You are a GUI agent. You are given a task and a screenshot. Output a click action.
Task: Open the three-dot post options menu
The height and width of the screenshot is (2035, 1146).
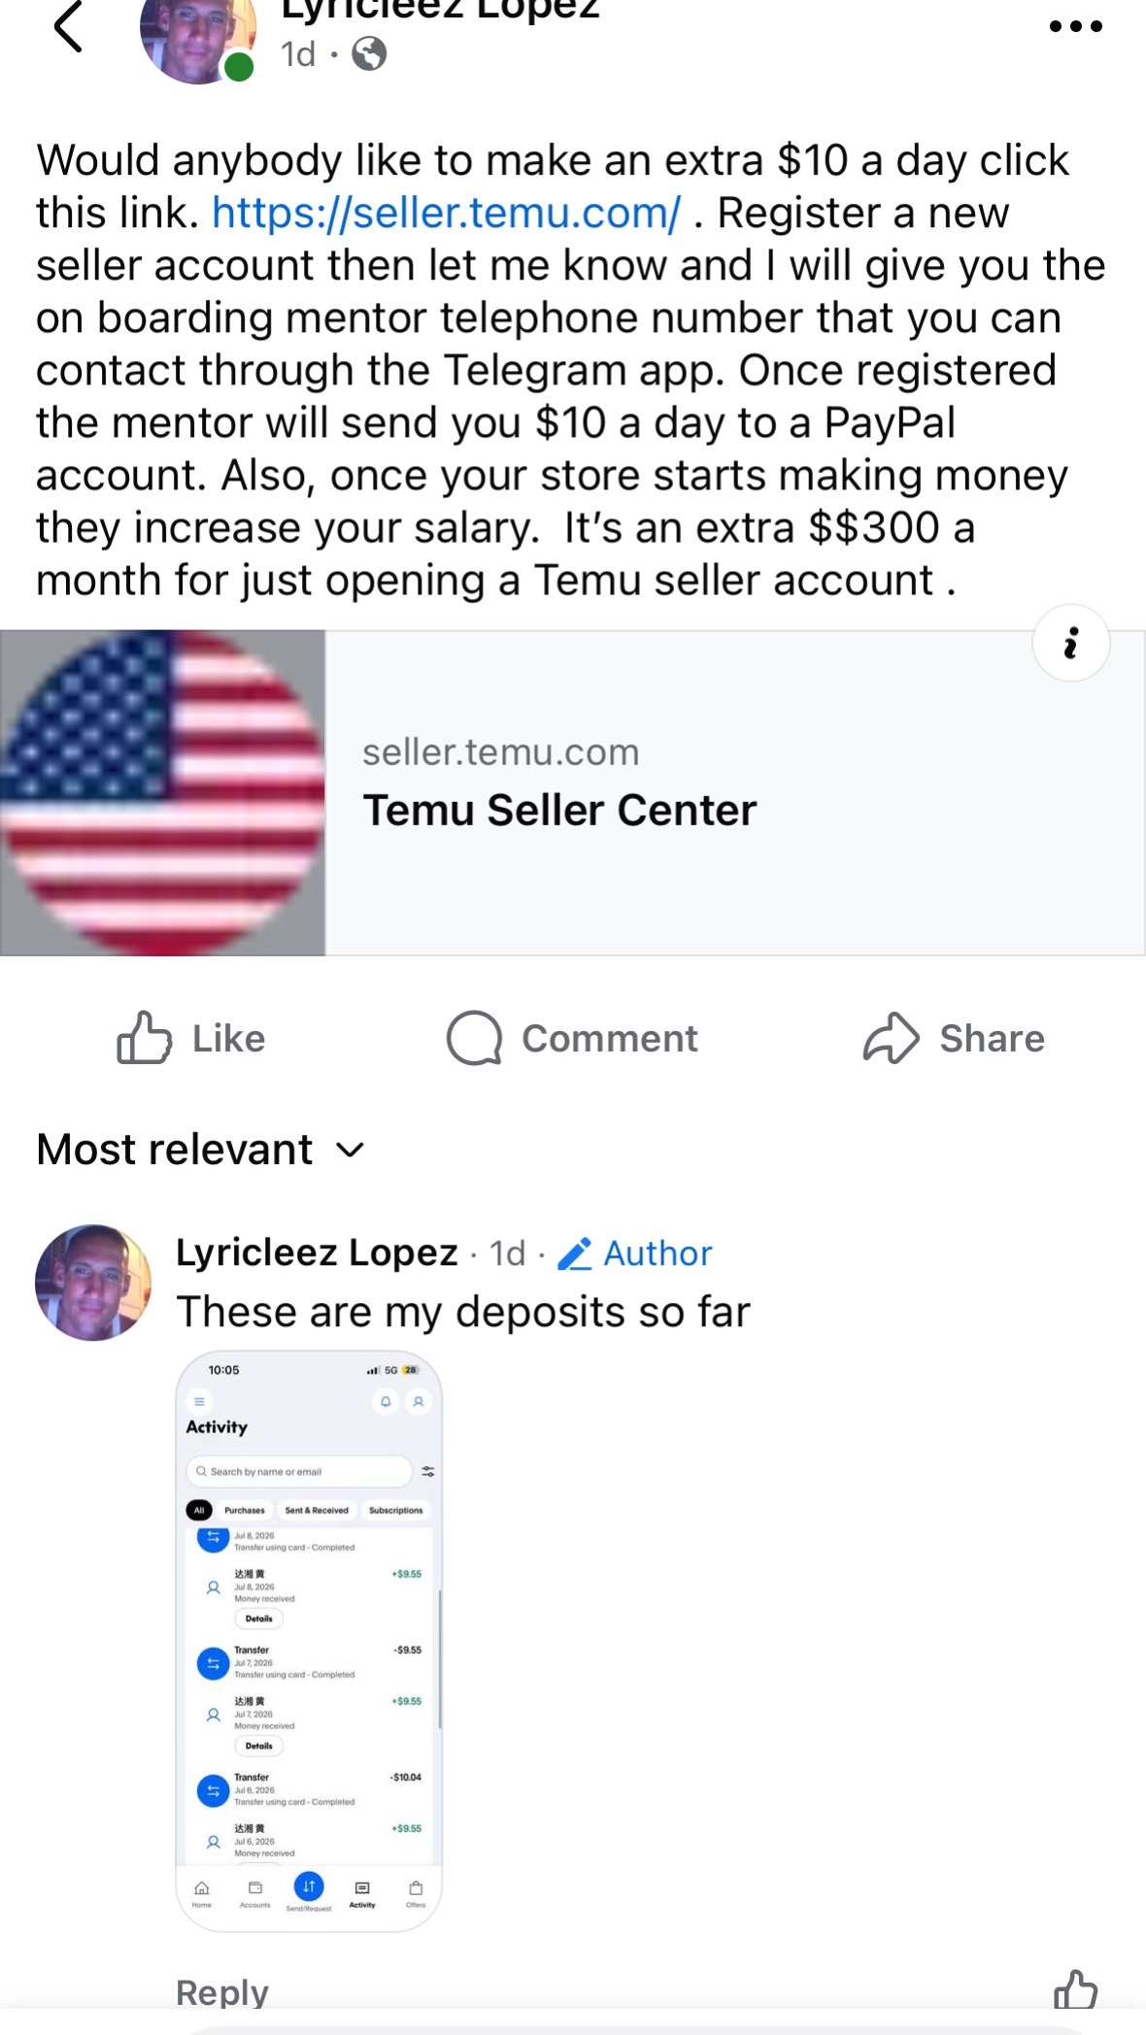click(1075, 26)
